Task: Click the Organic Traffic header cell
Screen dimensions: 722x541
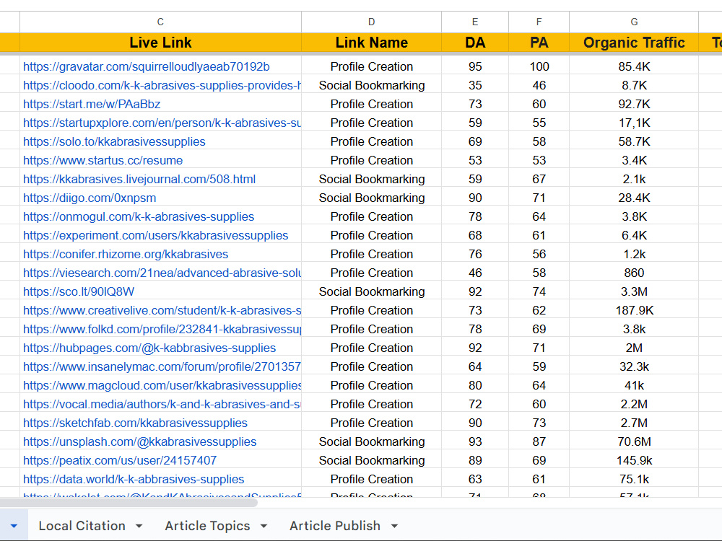Action: pyautogui.click(x=634, y=43)
